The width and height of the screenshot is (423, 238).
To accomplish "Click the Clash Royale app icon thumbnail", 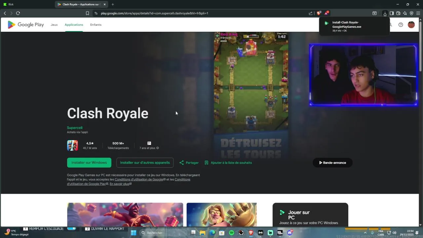I will [72, 145].
